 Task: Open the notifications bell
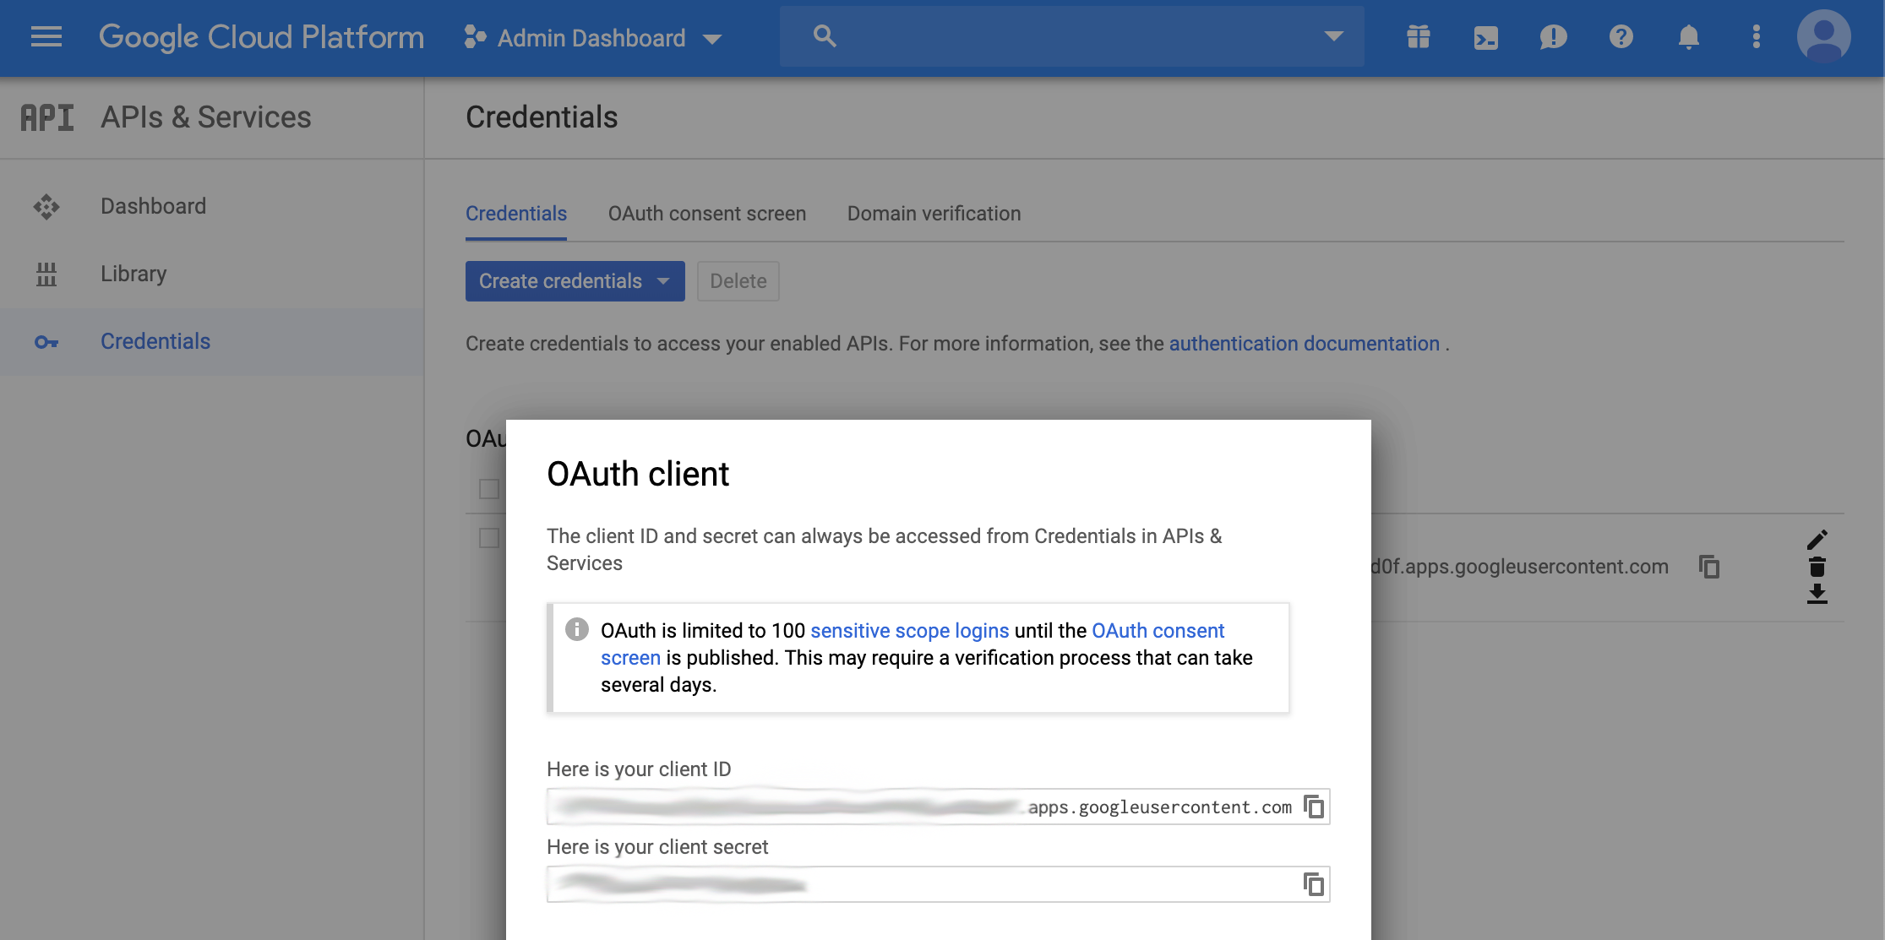pyautogui.click(x=1688, y=37)
